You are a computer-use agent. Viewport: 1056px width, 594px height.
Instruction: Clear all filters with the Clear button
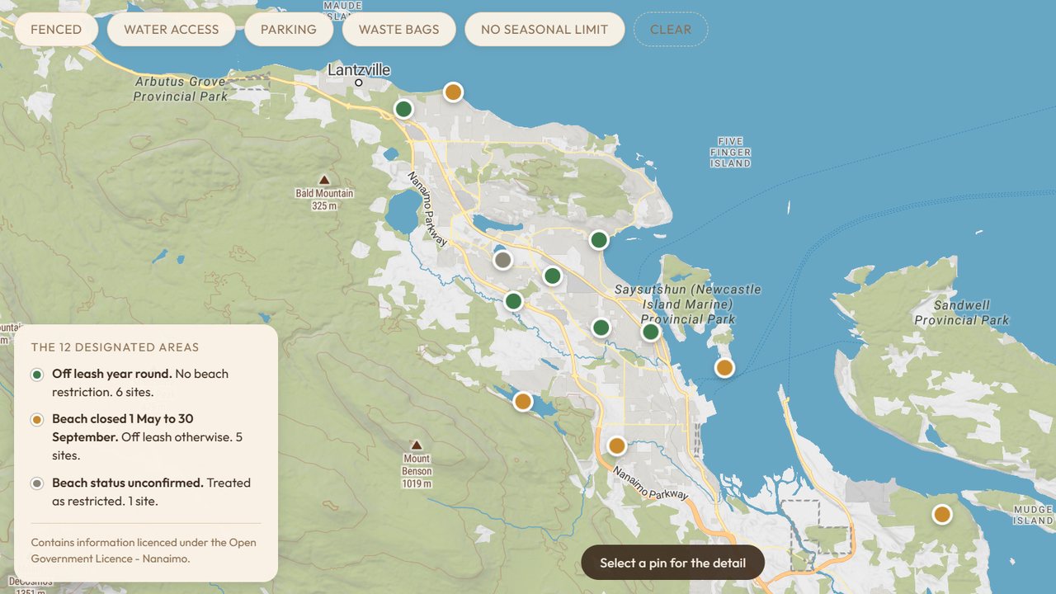pyautogui.click(x=671, y=30)
